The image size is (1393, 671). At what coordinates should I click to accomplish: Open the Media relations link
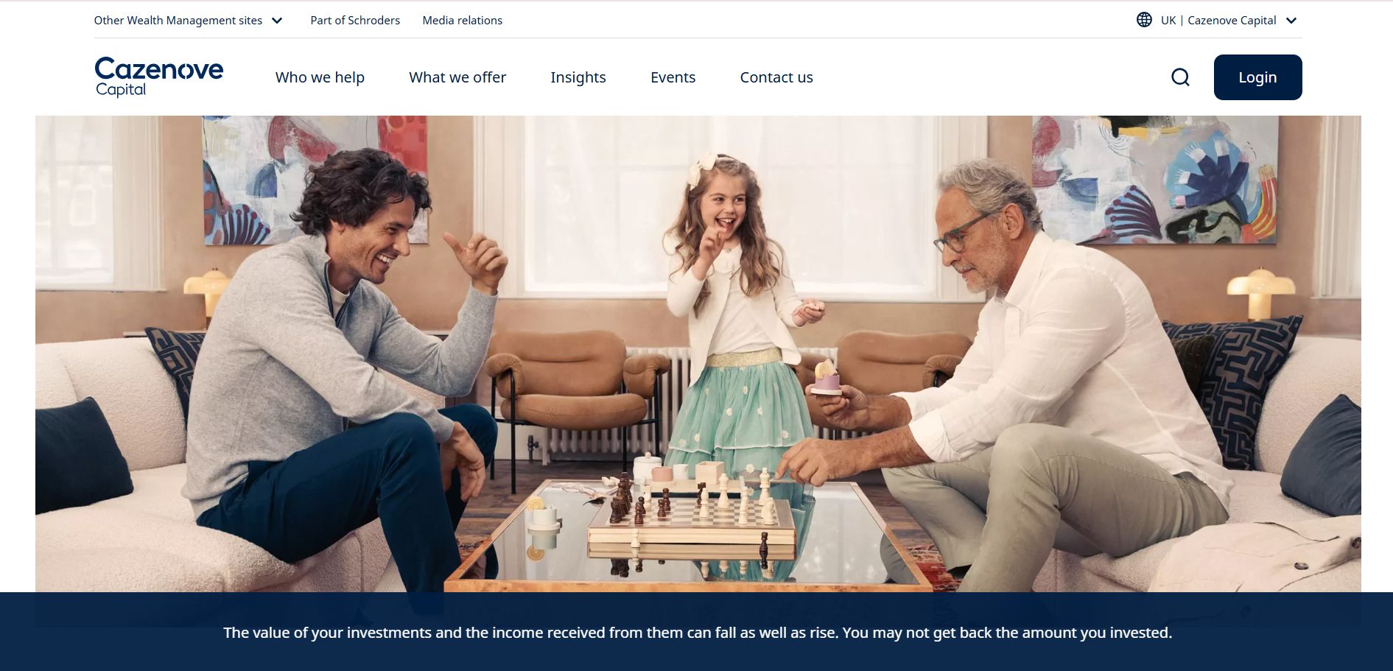coord(463,21)
